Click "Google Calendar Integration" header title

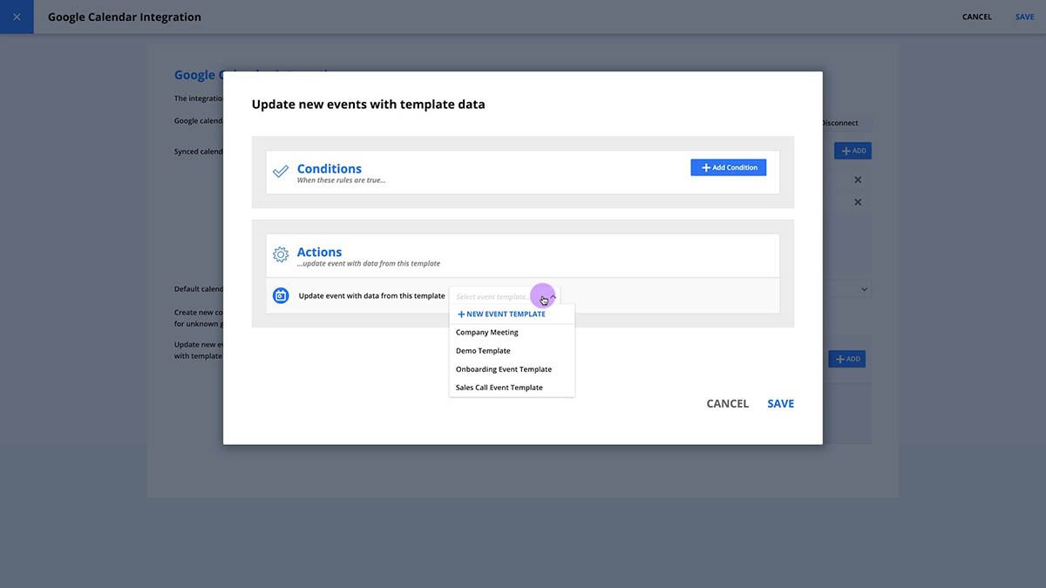click(x=125, y=17)
